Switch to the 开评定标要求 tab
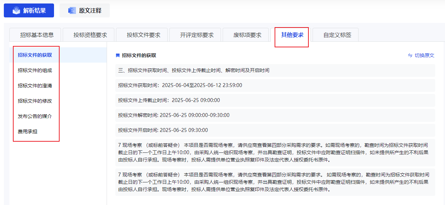 click(x=195, y=35)
